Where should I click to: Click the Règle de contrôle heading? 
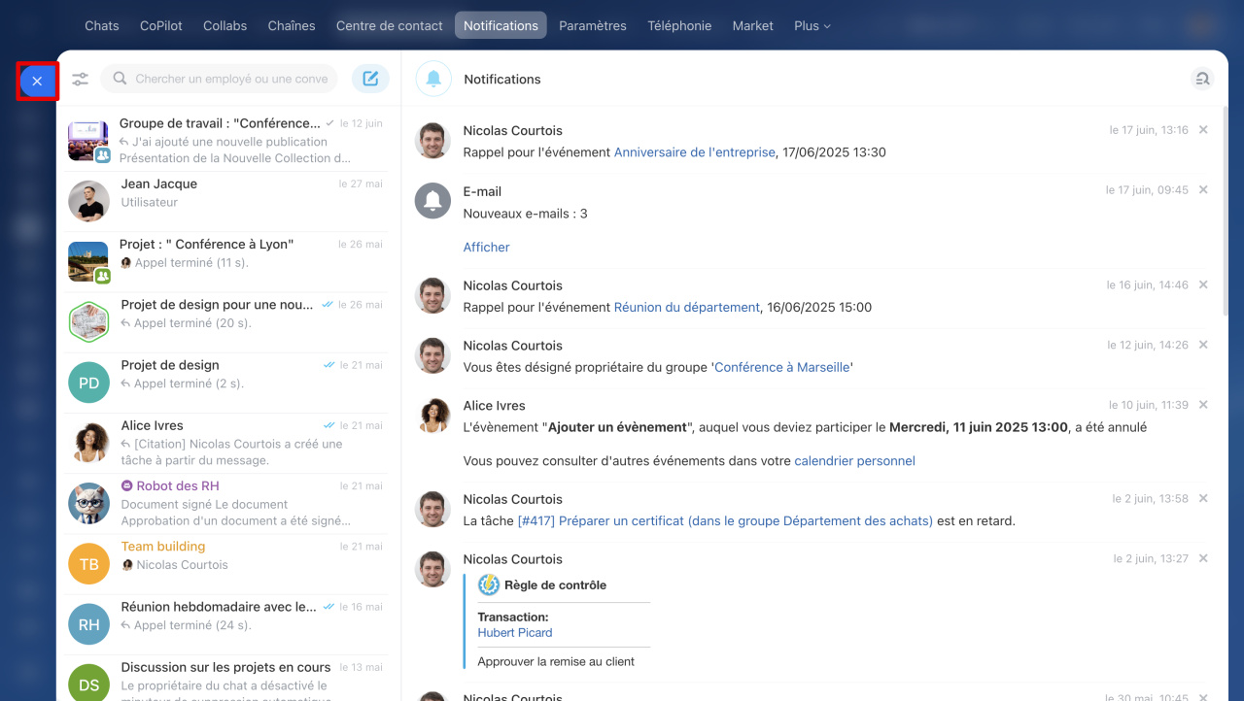click(555, 585)
